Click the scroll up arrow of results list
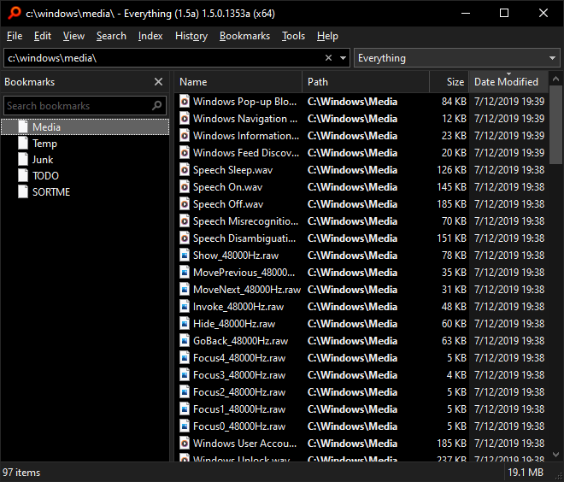 pyautogui.click(x=555, y=79)
